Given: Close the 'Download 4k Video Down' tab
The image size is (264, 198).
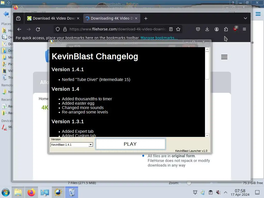Looking at the screenshot, I should [78, 18].
